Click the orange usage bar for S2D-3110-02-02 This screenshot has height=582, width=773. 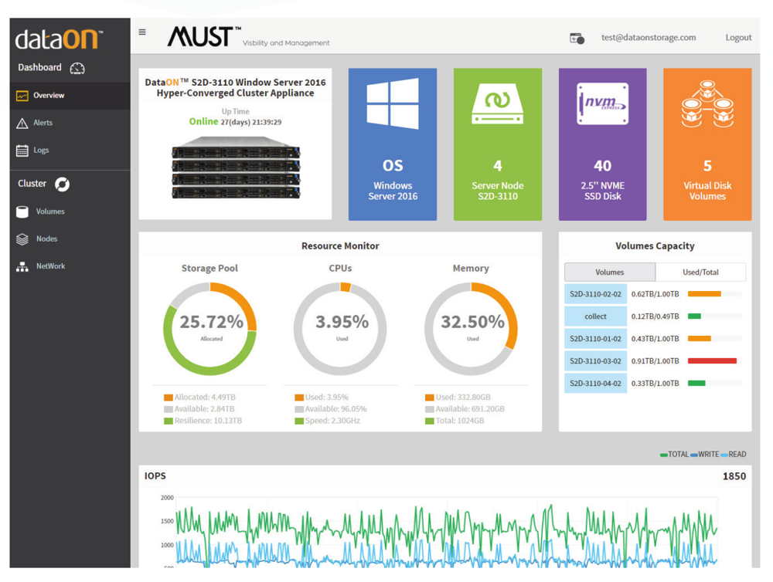tap(704, 294)
